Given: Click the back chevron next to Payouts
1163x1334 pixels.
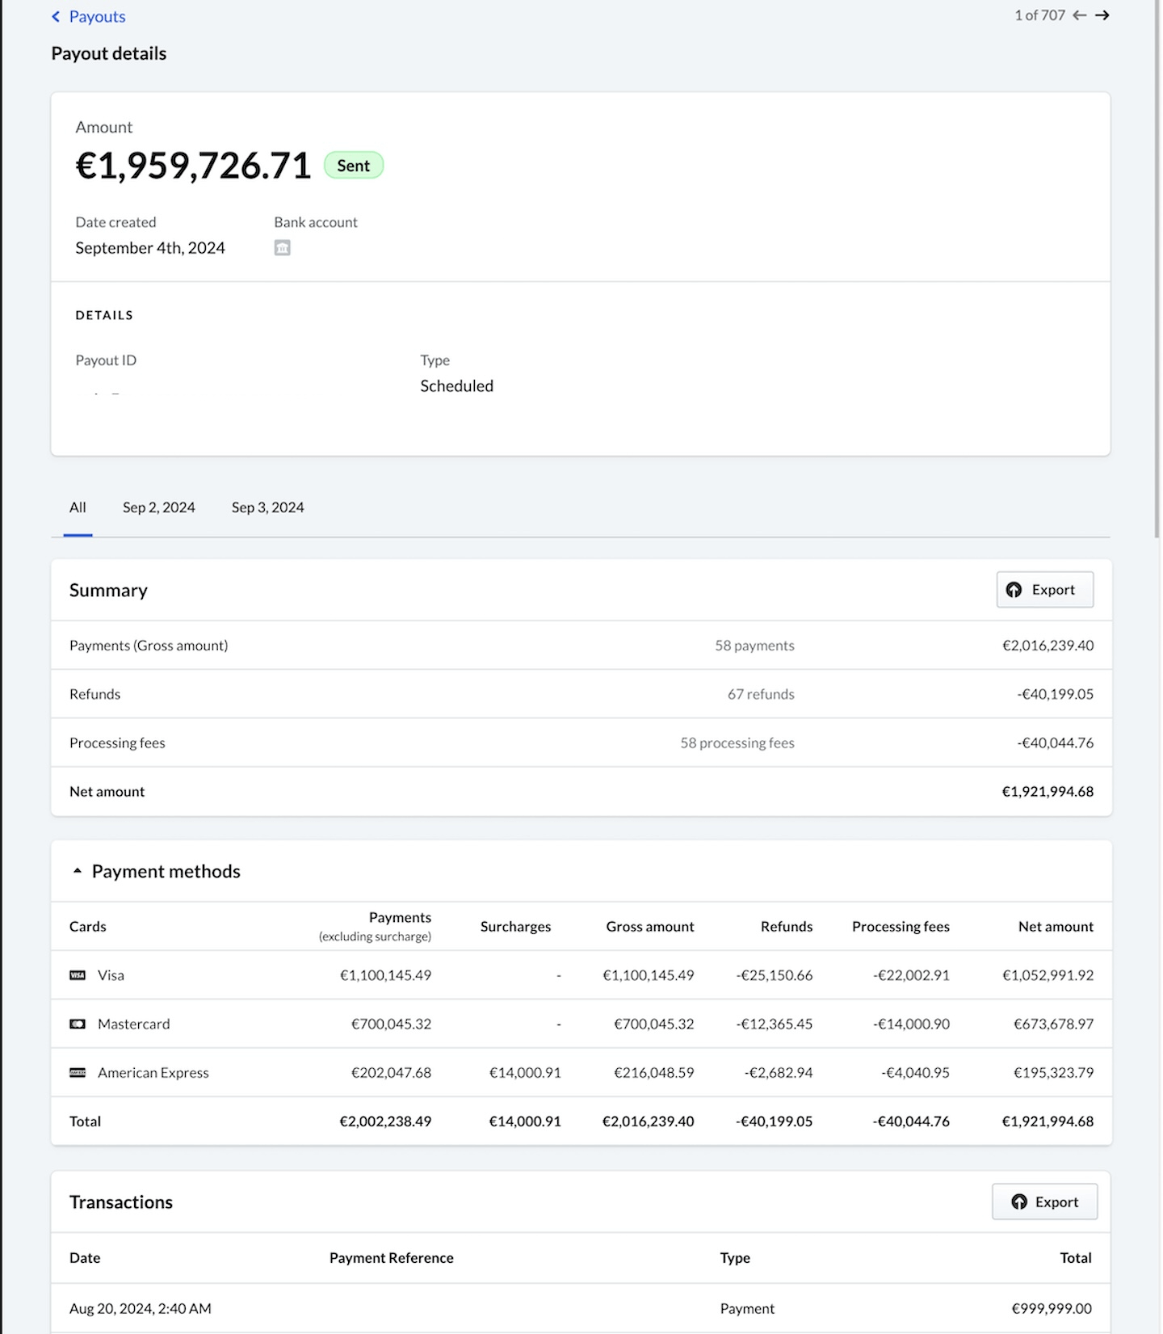Looking at the screenshot, I should (x=56, y=17).
